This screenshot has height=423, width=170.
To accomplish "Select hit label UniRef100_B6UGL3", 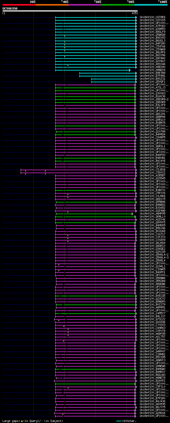I will [x=152, y=41].
